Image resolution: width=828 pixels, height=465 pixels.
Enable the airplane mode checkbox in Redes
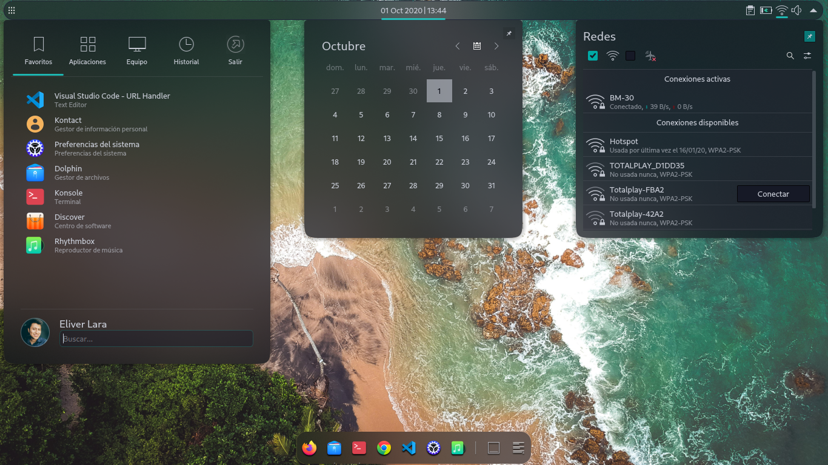(630, 56)
